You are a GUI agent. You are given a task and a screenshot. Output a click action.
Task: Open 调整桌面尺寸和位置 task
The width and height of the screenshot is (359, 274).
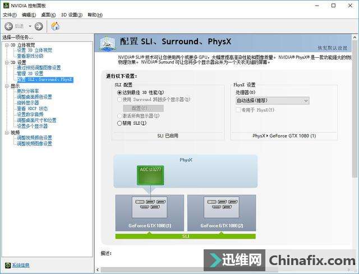36,120
